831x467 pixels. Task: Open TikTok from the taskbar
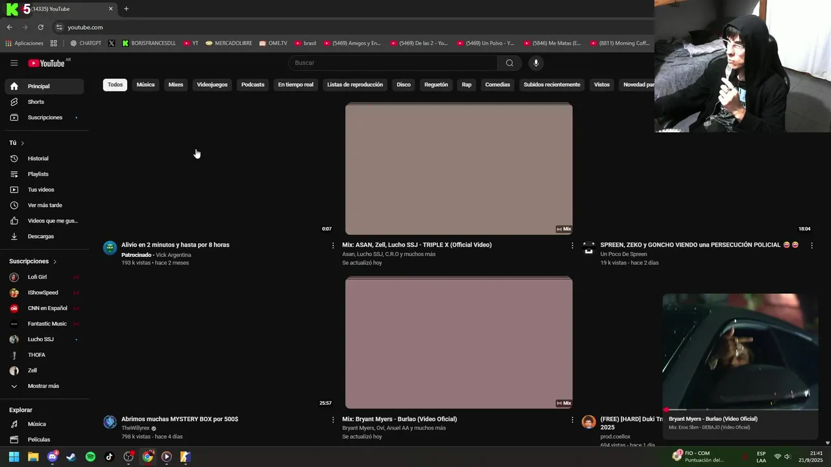(x=109, y=457)
